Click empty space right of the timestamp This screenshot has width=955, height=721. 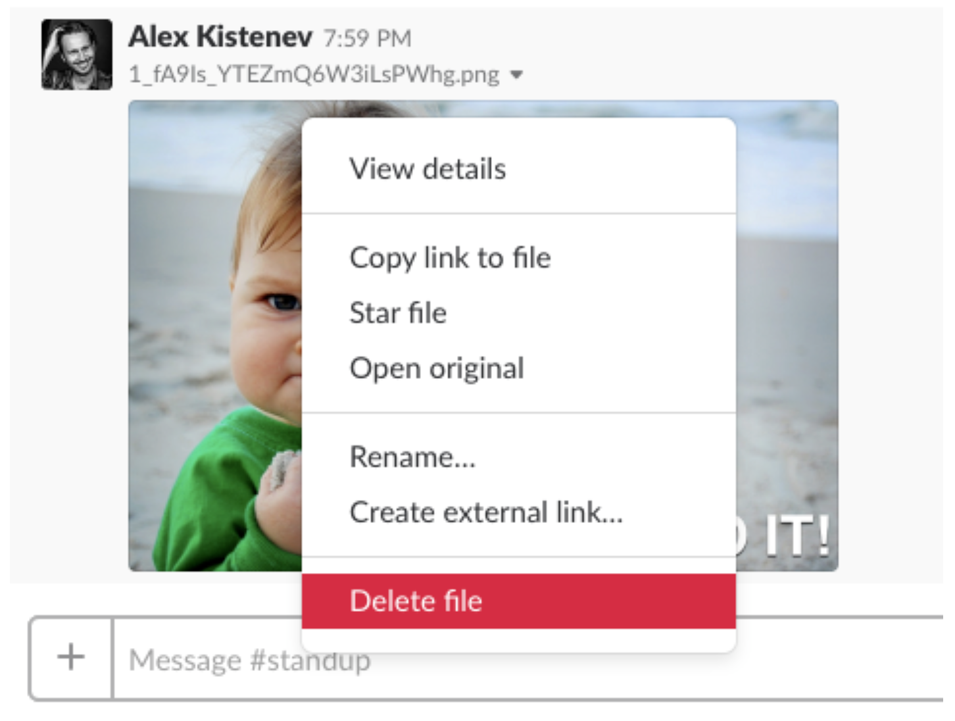tap(658, 38)
